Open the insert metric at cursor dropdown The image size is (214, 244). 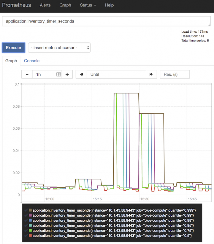coord(59,48)
